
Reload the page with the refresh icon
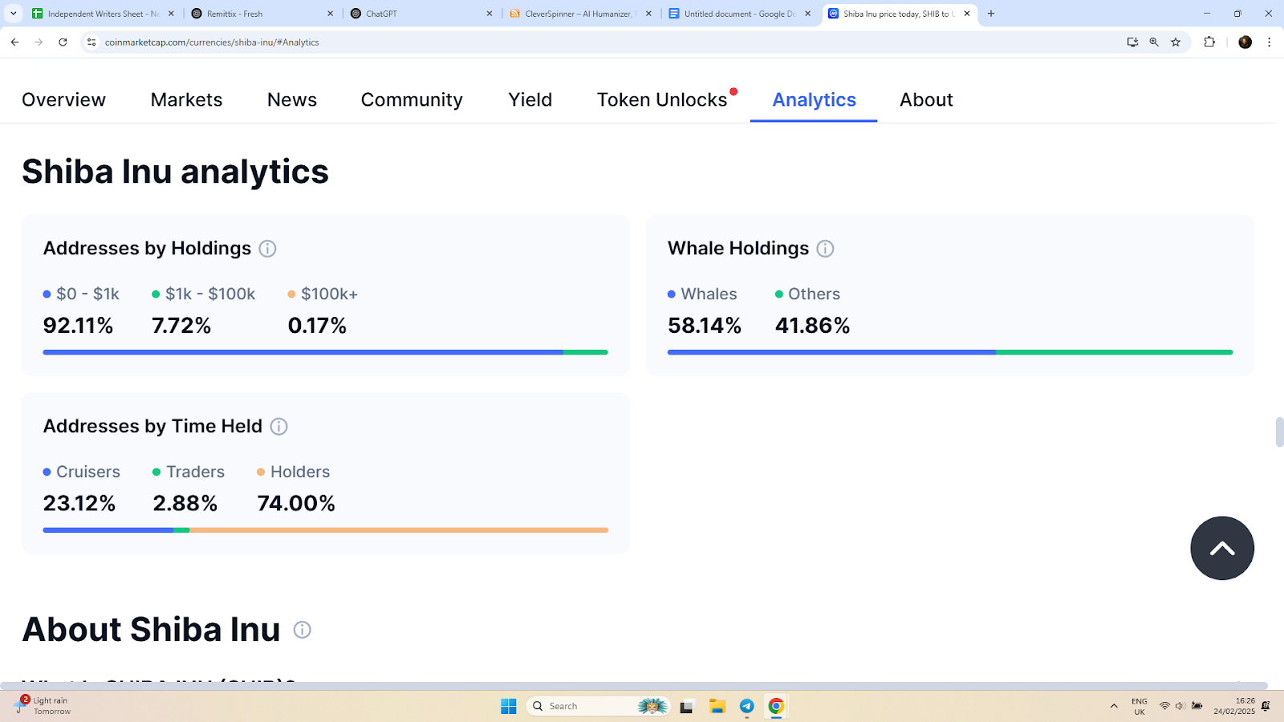coord(63,42)
